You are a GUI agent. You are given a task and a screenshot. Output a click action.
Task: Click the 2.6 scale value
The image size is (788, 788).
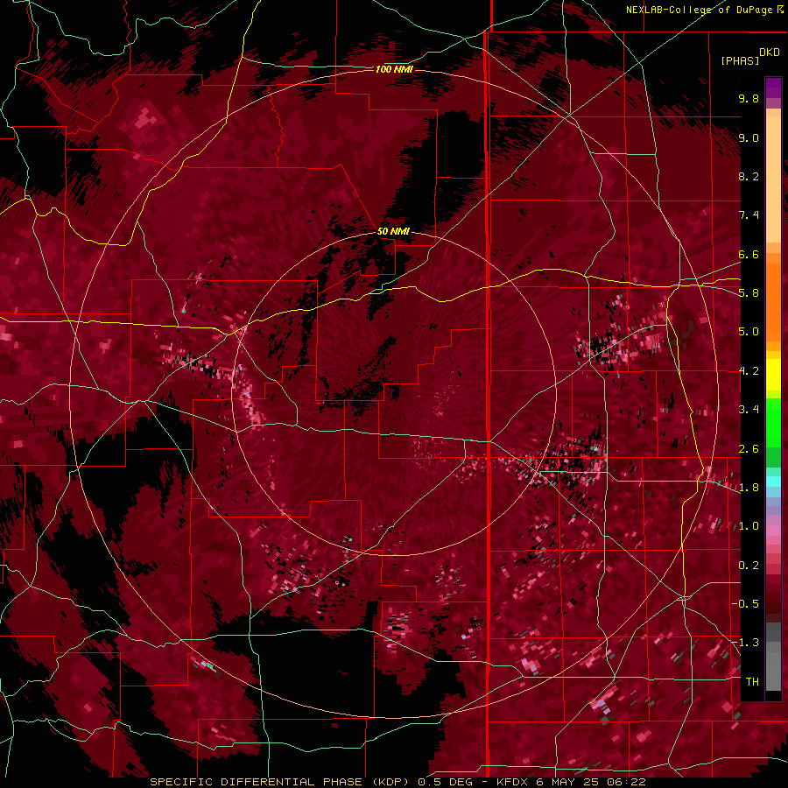point(749,449)
